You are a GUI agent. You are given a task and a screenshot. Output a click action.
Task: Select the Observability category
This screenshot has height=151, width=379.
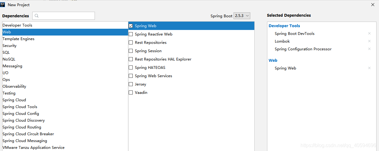65,86
